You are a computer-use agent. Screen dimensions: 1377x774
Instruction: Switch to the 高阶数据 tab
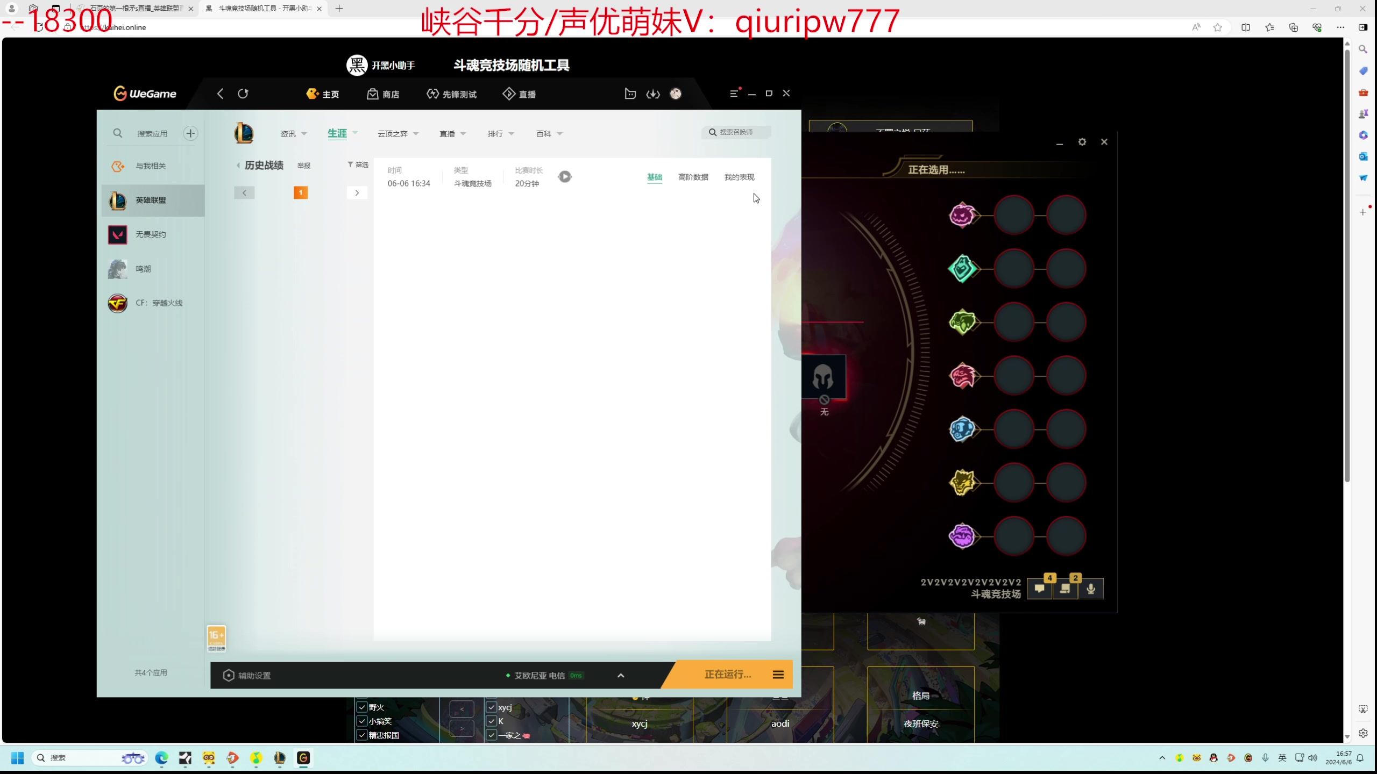click(693, 177)
